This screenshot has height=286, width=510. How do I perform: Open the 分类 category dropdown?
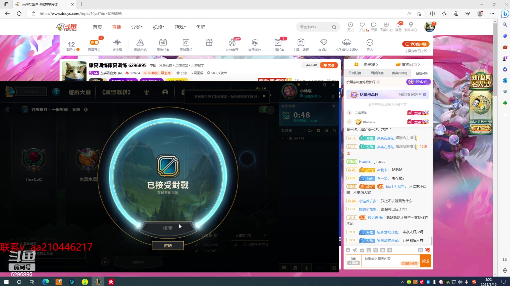[x=137, y=27]
